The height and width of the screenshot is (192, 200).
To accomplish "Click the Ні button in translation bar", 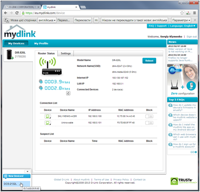I will click(96, 20).
